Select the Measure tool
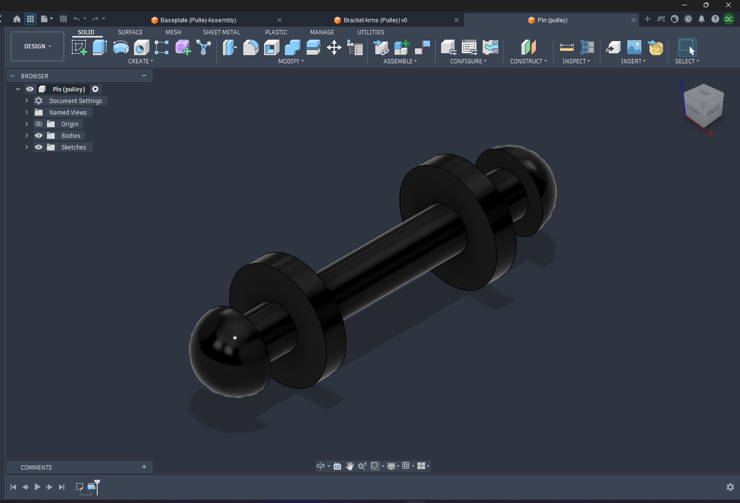This screenshot has width=740, height=503. (x=566, y=47)
